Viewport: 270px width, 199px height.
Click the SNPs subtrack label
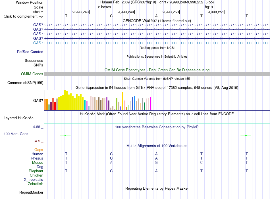pos(38,65)
